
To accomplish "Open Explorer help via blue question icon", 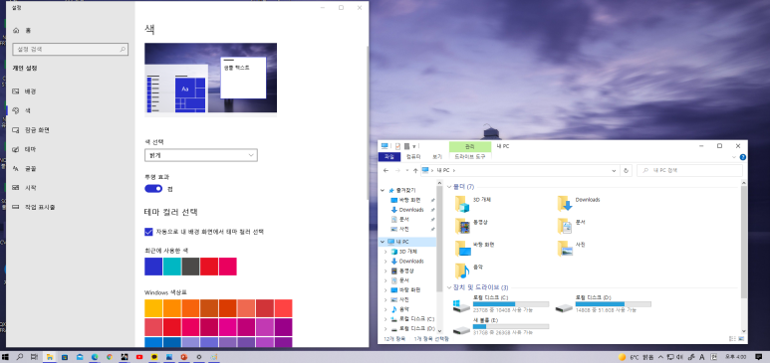I will coord(742,157).
